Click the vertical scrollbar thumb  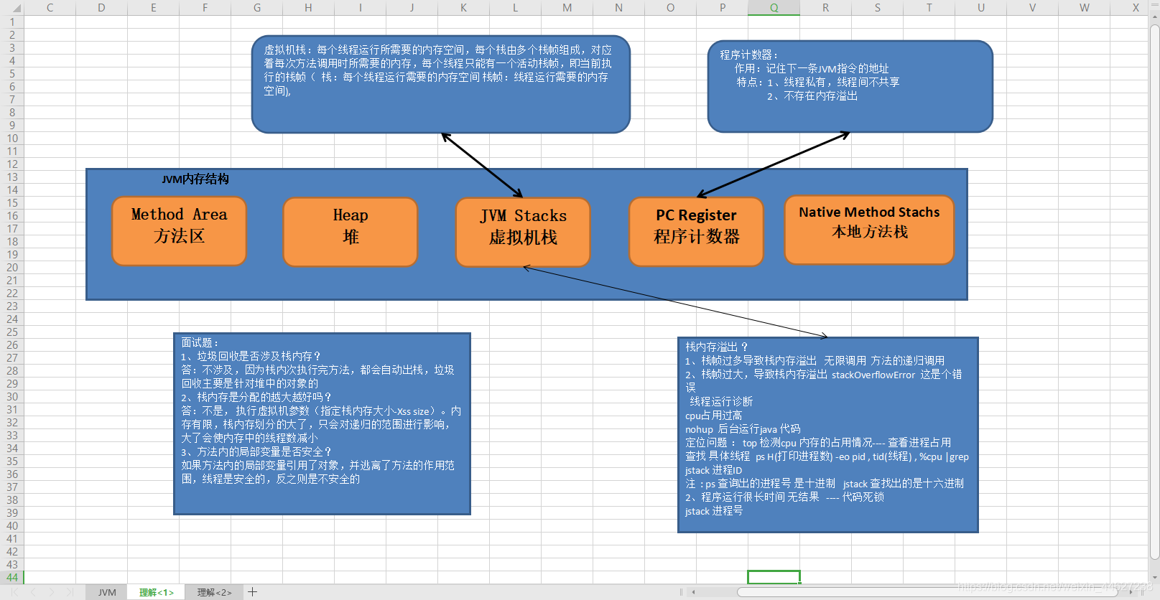(x=1154, y=293)
